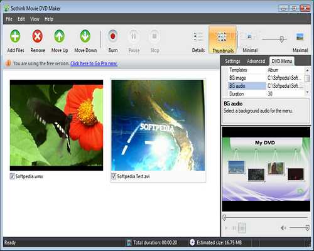Open the File menu
The width and height of the screenshot is (314, 251).
(9, 19)
